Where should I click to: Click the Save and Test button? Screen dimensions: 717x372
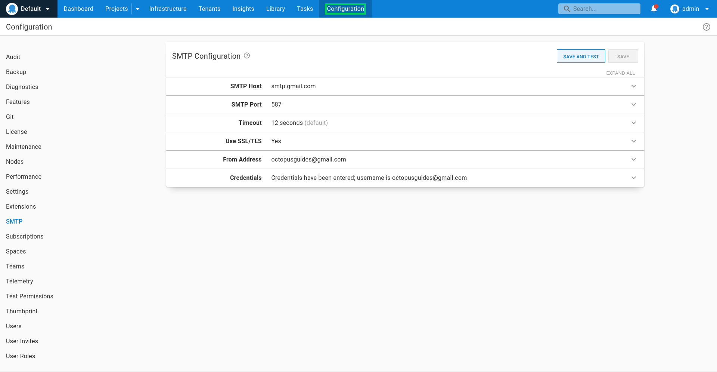581,56
